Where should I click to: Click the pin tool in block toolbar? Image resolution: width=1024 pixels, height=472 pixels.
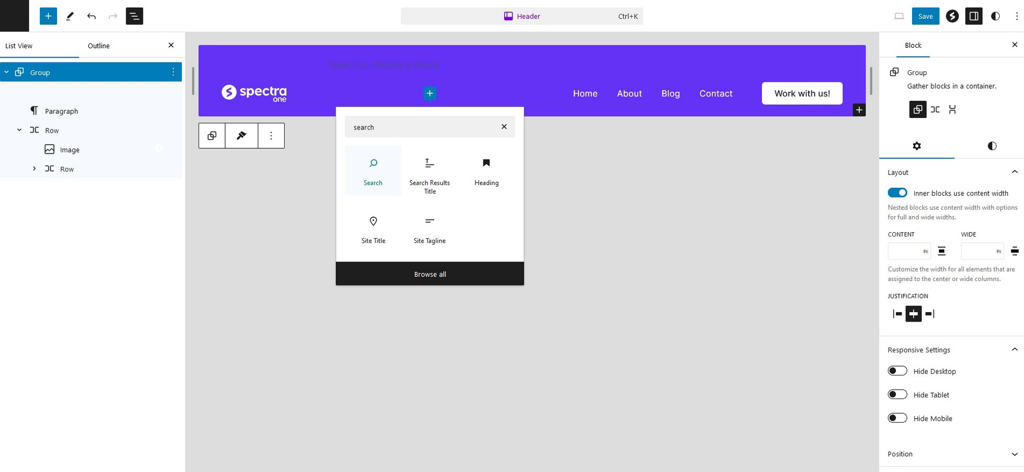[242, 136]
